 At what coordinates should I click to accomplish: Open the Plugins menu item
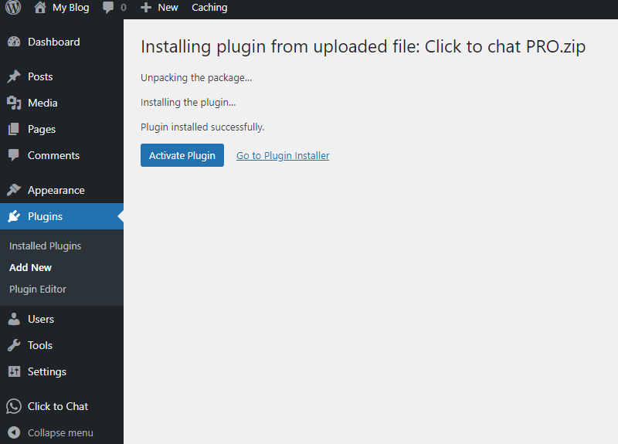pyautogui.click(x=62, y=216)
